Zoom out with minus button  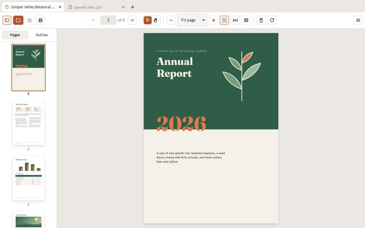point(171,20)
